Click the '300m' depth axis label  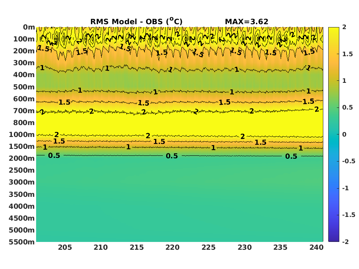point(24,63)
